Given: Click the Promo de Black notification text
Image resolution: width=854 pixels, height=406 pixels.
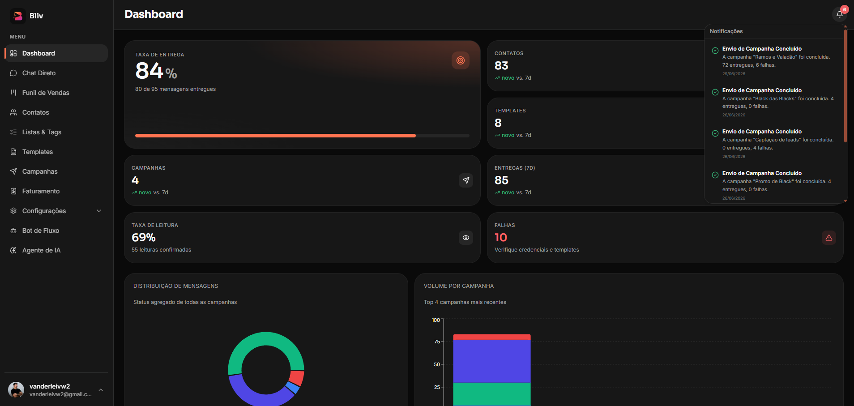Looking at the screenshot, I should 777,185.
